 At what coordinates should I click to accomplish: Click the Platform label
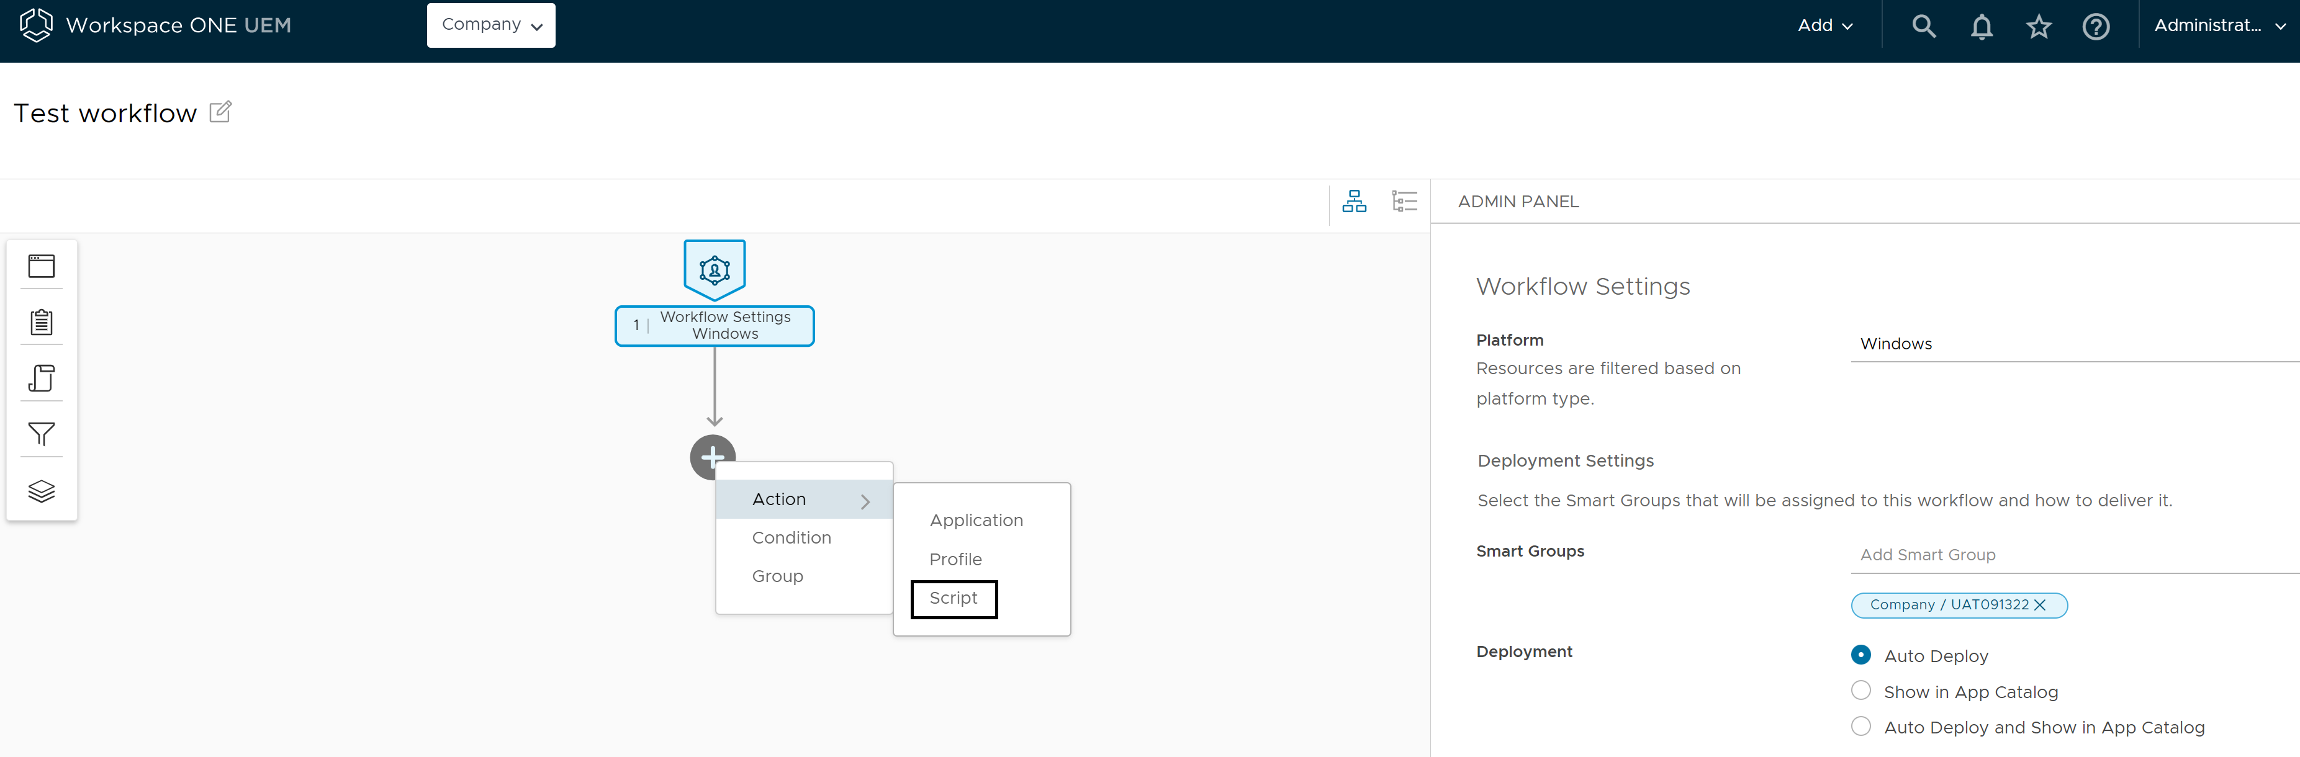coord(1509,340)
